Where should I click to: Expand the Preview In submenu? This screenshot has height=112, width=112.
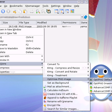[x=22, y=60]
